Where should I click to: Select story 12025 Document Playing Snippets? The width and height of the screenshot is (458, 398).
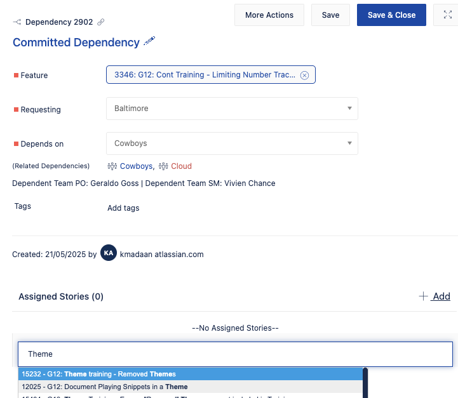pyautogui.click(x=190, y=387)
